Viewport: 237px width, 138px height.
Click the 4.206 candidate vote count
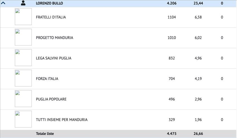[172, 3]
